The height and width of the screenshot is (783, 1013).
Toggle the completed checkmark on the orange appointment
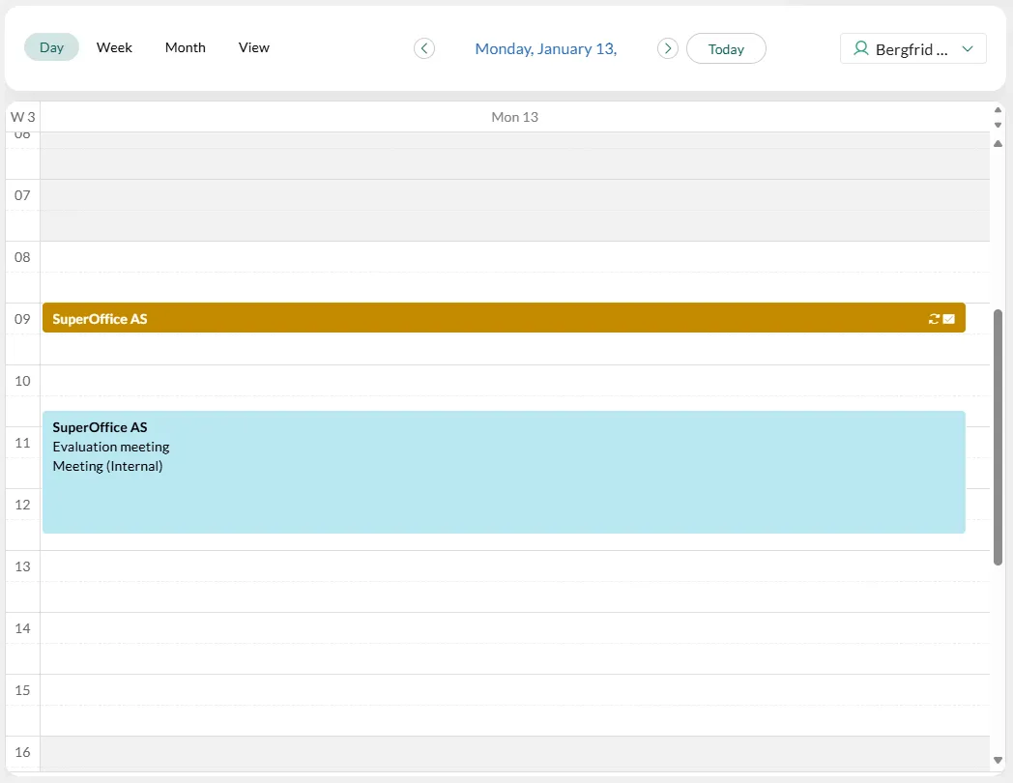pyautogui.click(x=949, y=319)
